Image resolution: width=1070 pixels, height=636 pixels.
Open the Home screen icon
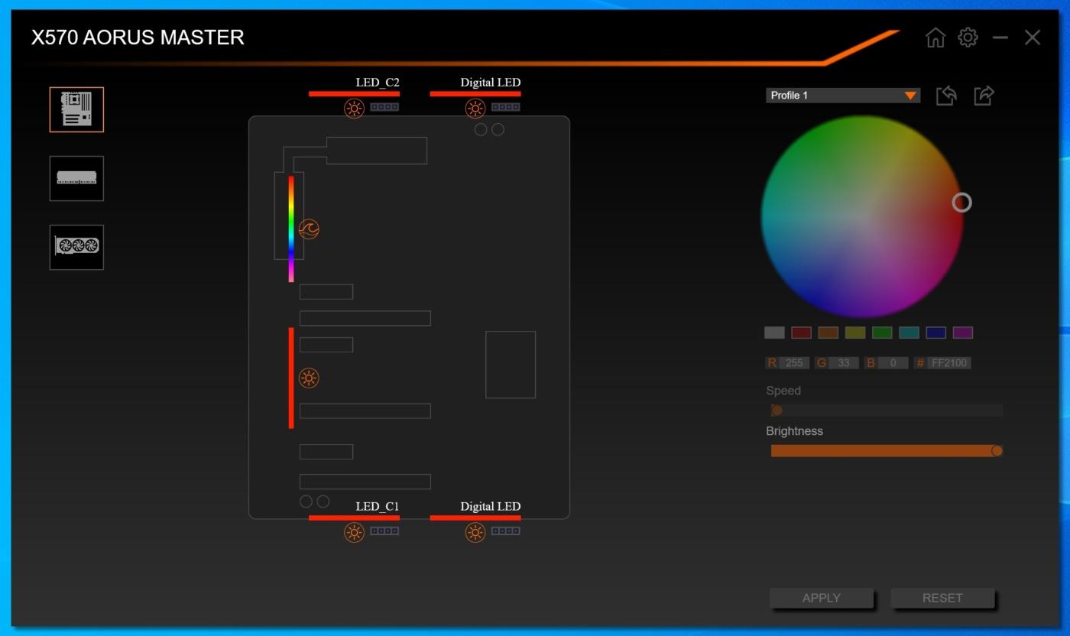click(935, 37)
